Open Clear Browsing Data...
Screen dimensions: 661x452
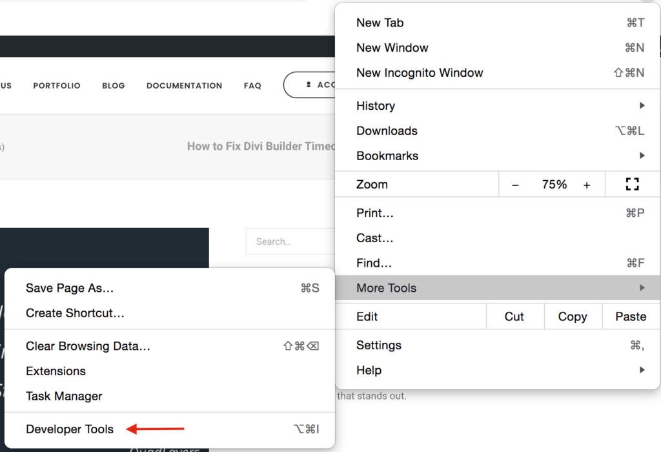[x=170, y=346]
